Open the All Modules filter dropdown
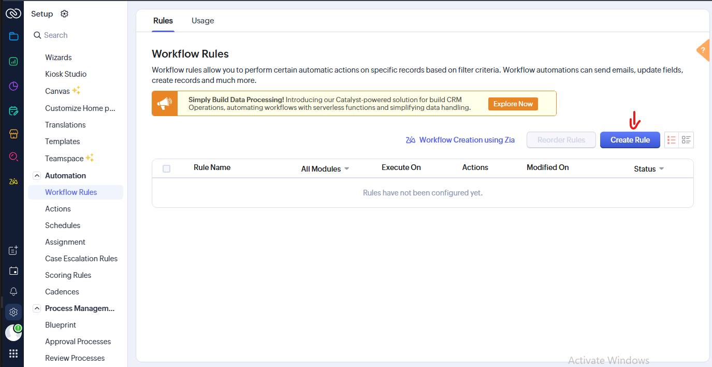Image resolution: width=712 pixels, height=367 pixels. (325, 169)
